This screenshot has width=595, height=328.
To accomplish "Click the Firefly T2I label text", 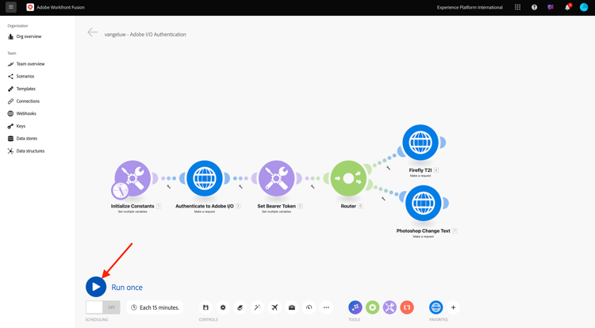I will point(420,170).
